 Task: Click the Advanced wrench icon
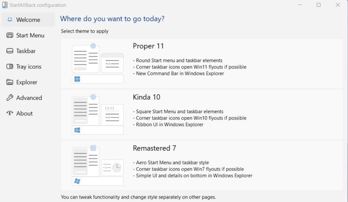click(10, 98)
